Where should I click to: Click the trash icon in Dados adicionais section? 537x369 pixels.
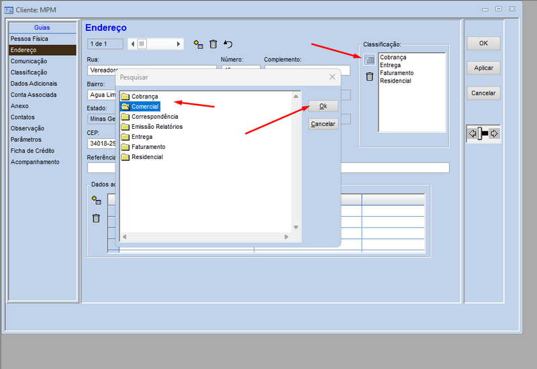pos(96,218)
